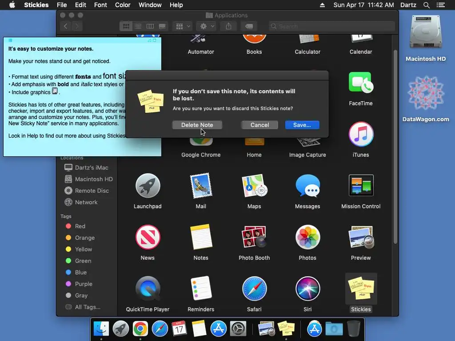Open Trash from the Dock
This screenshot has height=341, width=455.
(353, 329)
